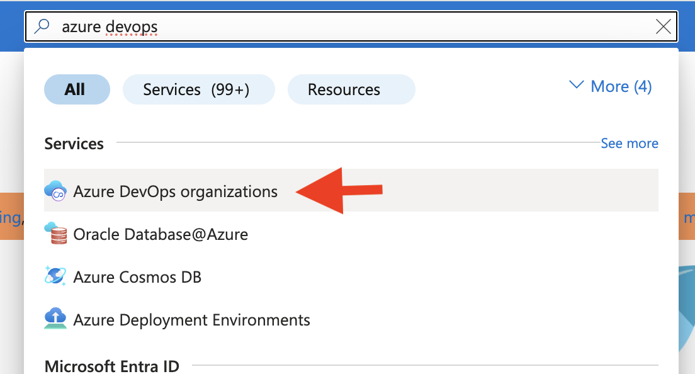Open the Services (99+) results tab
Screen dimensions: 695x374
(x=198, y=89)
